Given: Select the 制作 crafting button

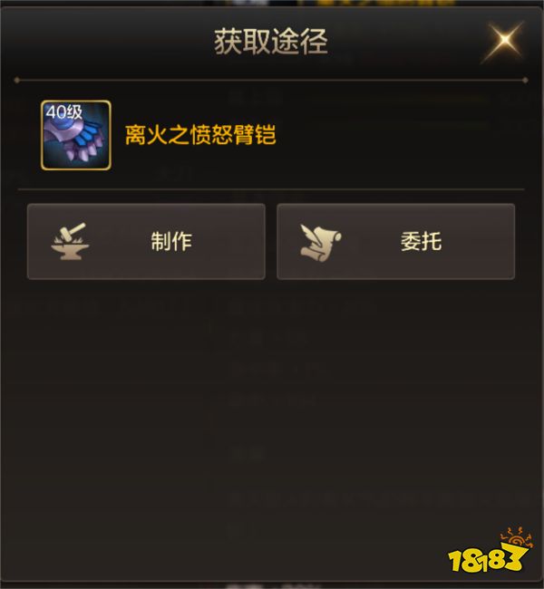Looking at the screenshot, I should [x=146, y=242].
